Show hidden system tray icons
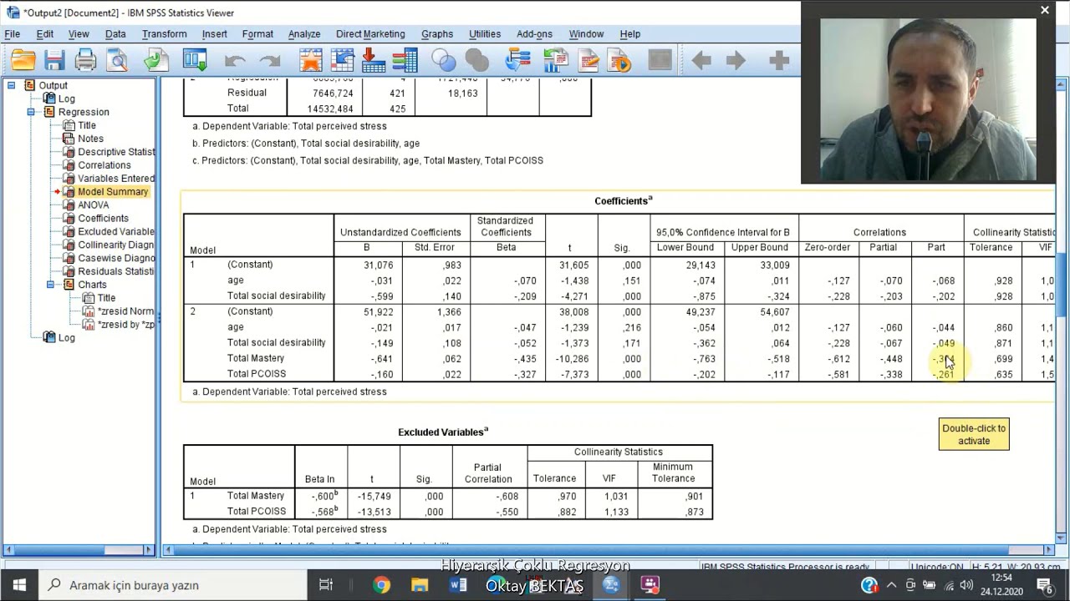Image resolution: width=1070 pixels, height=601 pixels. coord(891,585)
